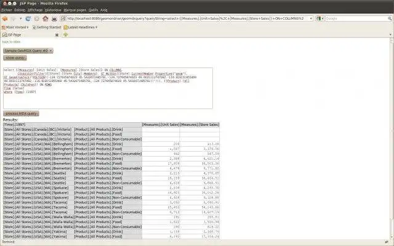Click the Getting Started bookmark
This screenshot has height=246, width=394.
[x=47, y=27]
